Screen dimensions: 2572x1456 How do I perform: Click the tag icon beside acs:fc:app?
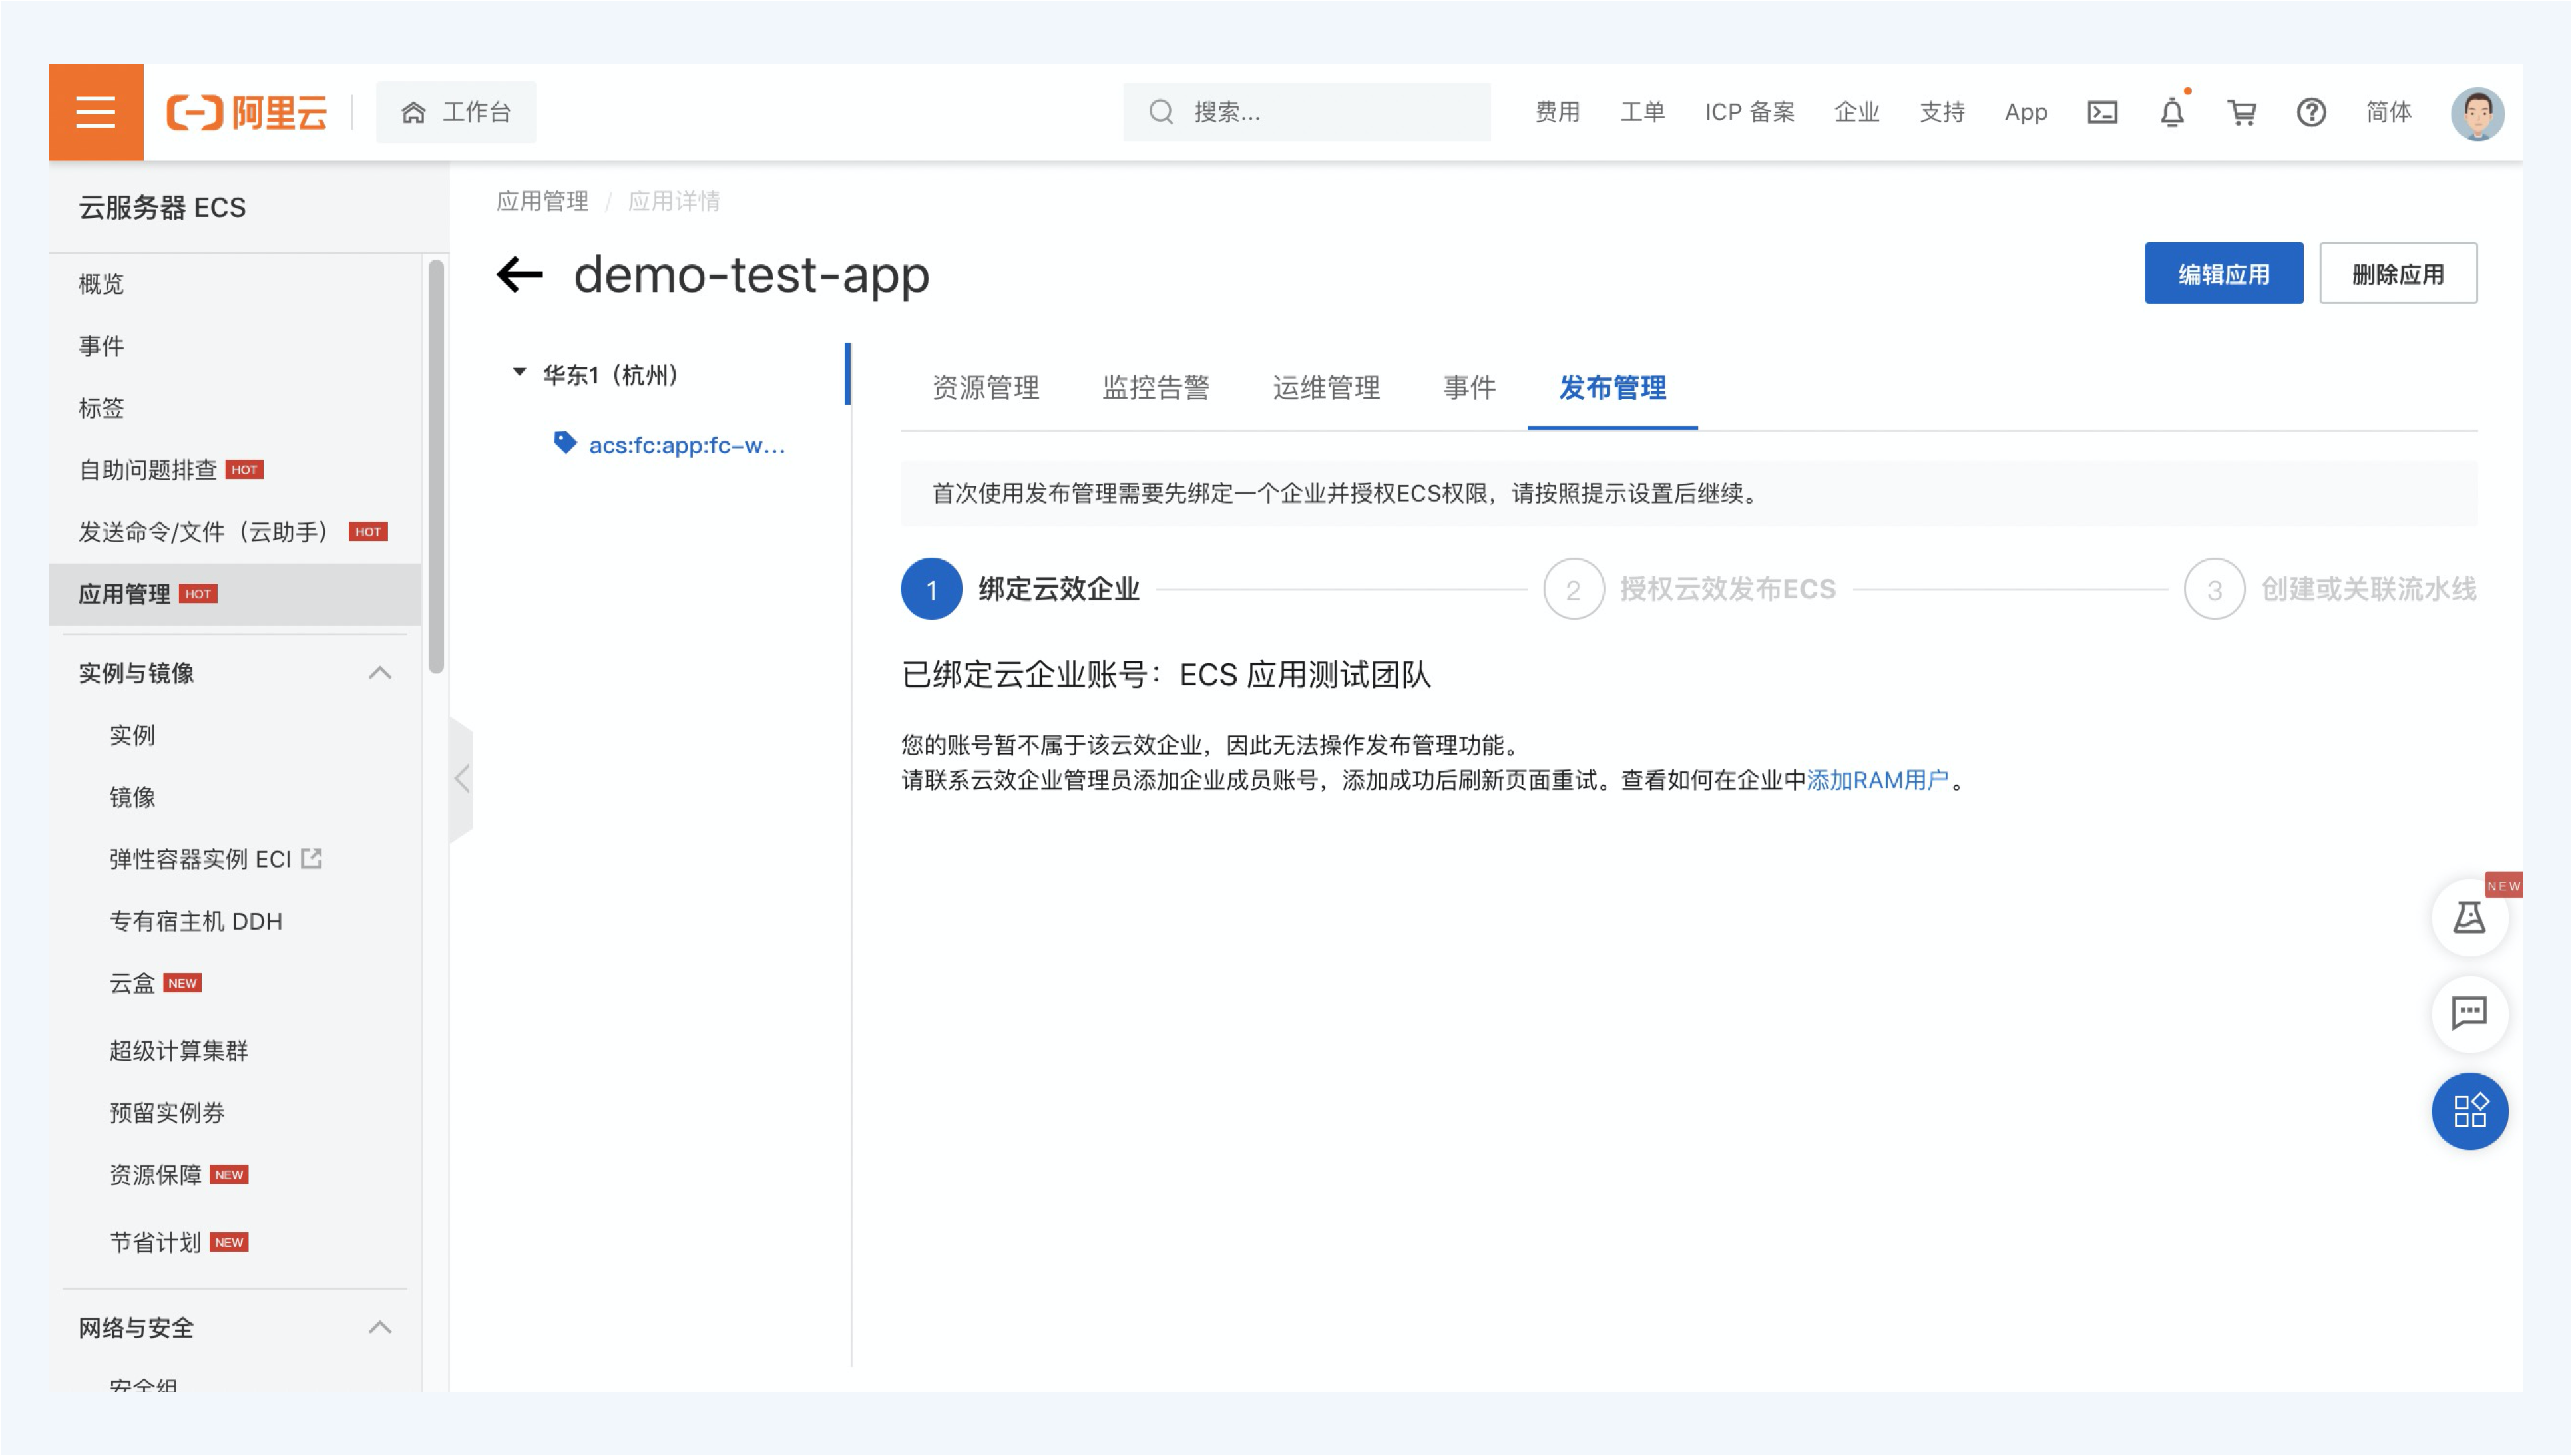click(565, 442)
